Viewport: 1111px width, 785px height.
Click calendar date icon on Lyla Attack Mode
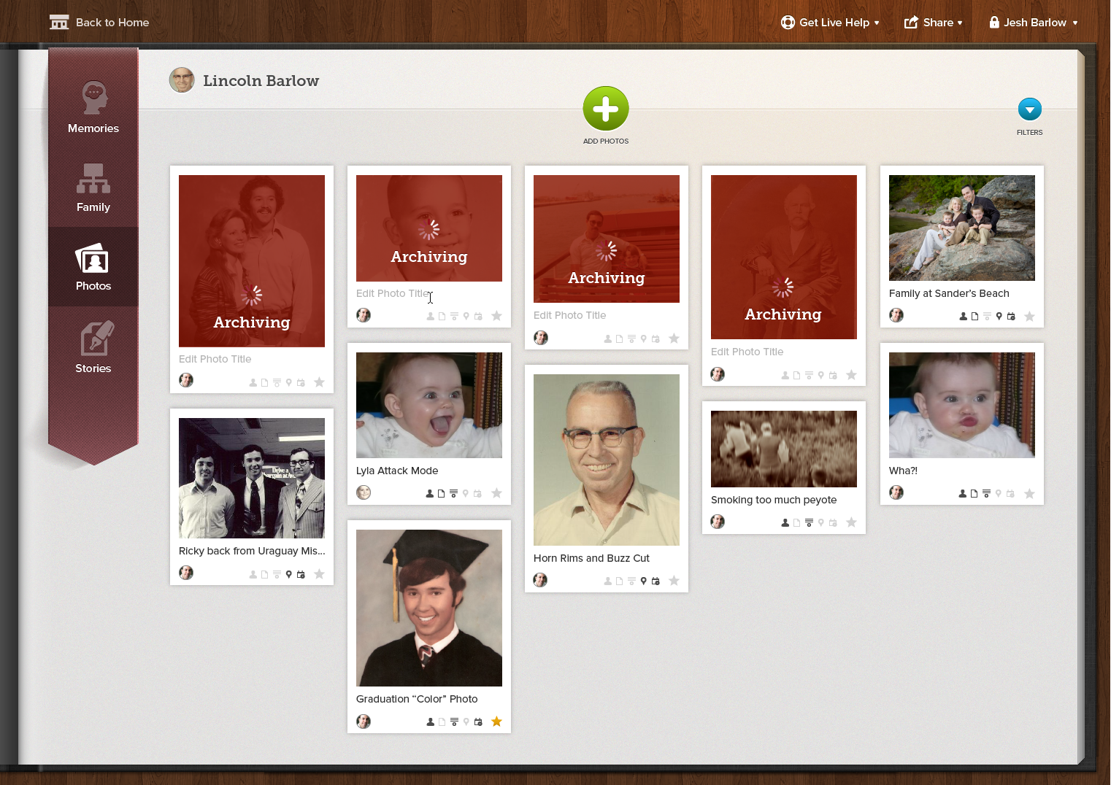pyautogui.click(x=478, y=494)
